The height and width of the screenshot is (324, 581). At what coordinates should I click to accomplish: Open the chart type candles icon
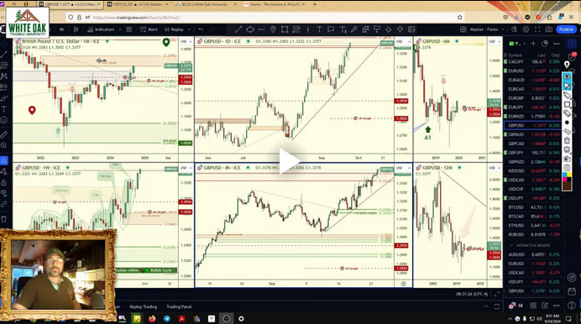[x=76, y=29]
